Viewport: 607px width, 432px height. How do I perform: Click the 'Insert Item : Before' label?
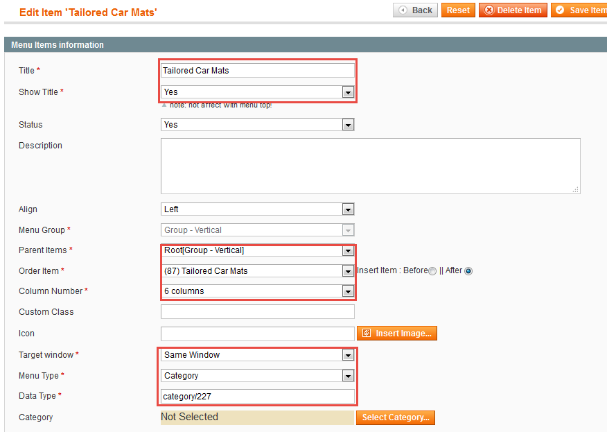tap(392, 270)
